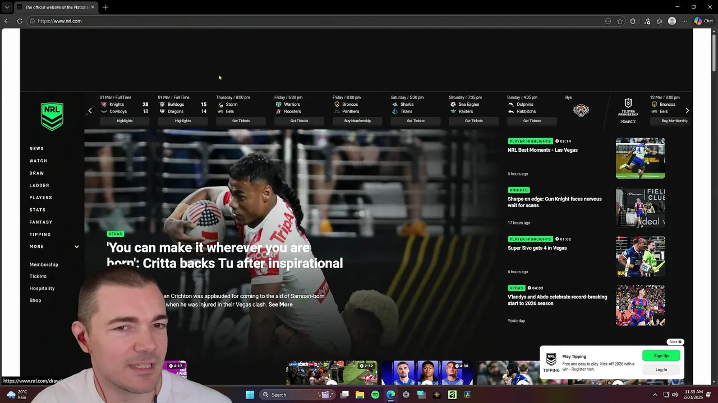Open the volume control in system tray

(675, 395)
